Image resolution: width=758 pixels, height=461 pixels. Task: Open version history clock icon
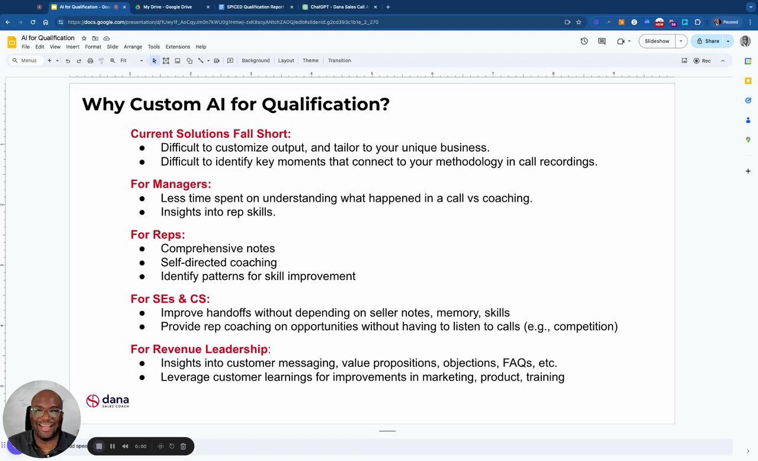[584, 41]
